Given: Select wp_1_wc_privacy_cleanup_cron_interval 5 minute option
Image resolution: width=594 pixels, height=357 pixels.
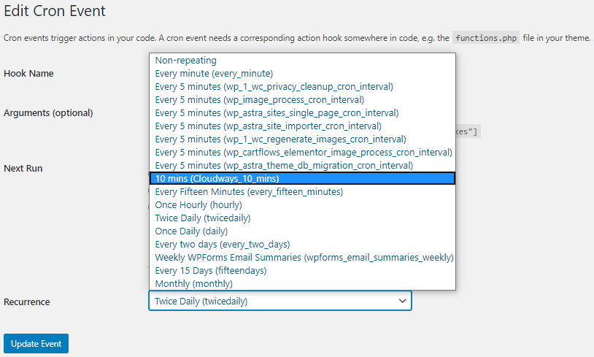Looking at the screenshot, I should [274, 87].
